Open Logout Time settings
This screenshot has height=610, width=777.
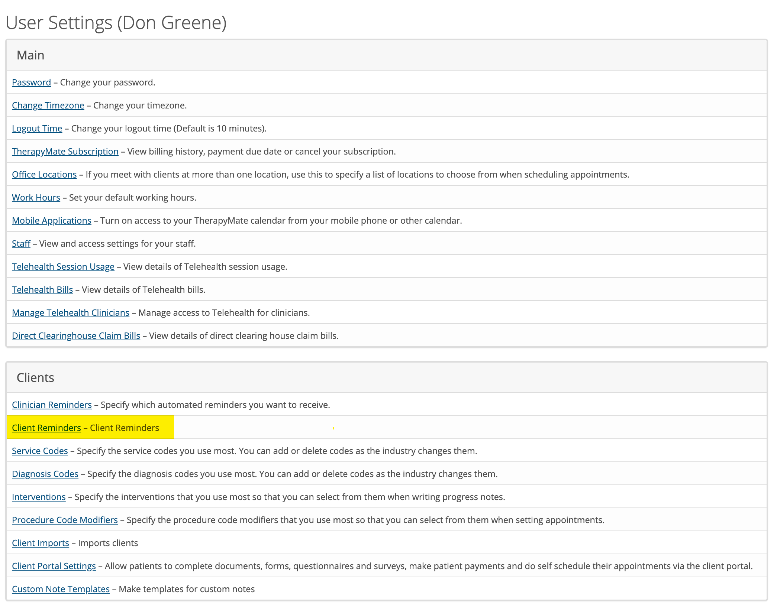coord(37,128)
